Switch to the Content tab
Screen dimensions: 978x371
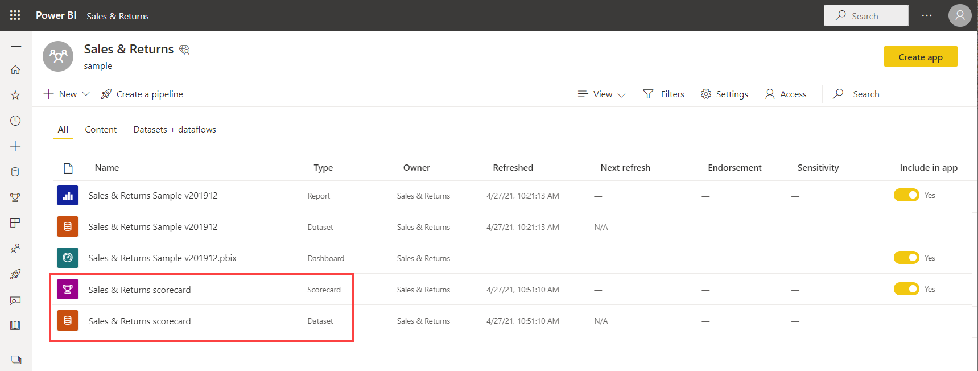click(101, 130)
